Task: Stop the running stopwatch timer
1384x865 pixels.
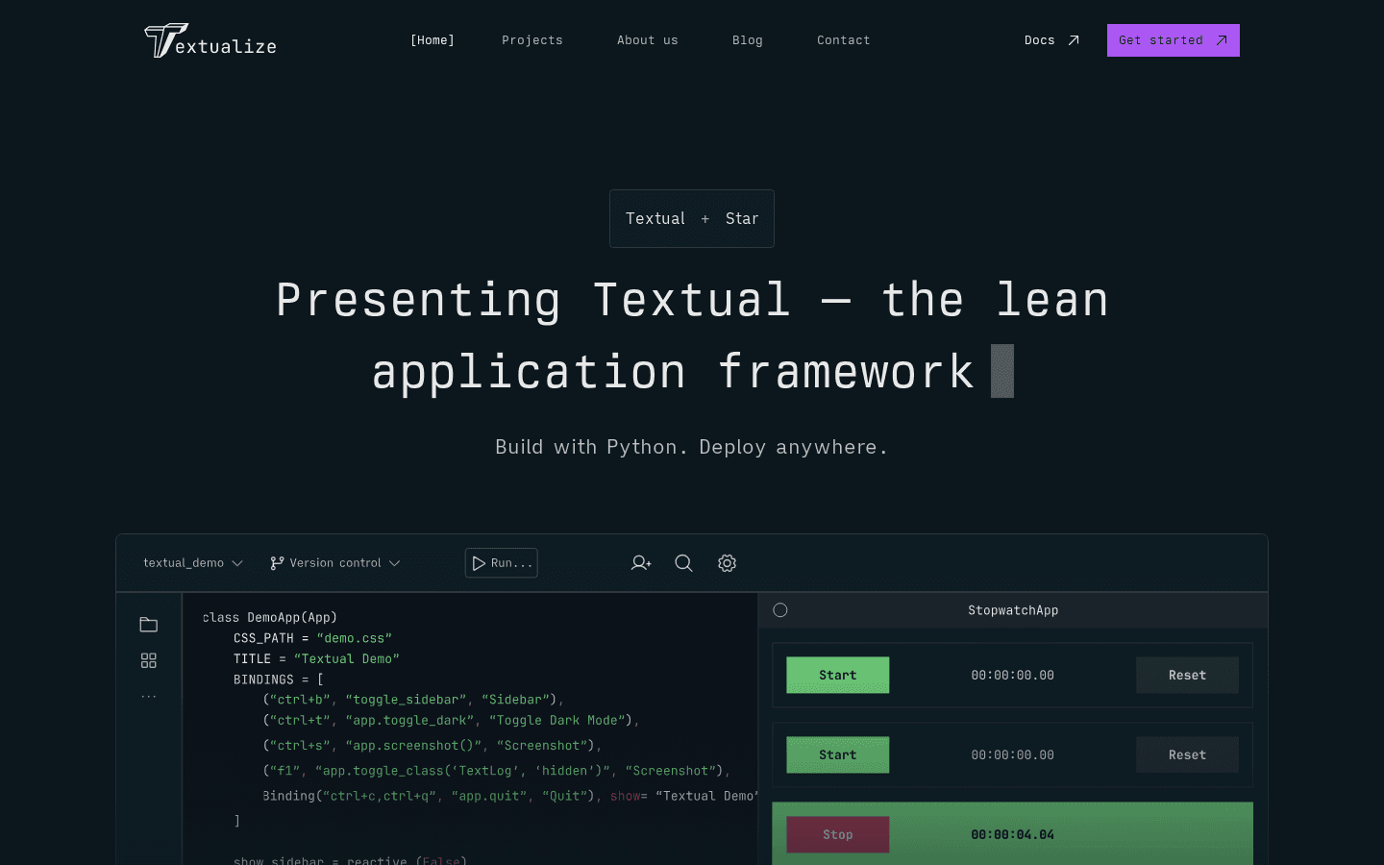Action: click(x=837, y=834)
